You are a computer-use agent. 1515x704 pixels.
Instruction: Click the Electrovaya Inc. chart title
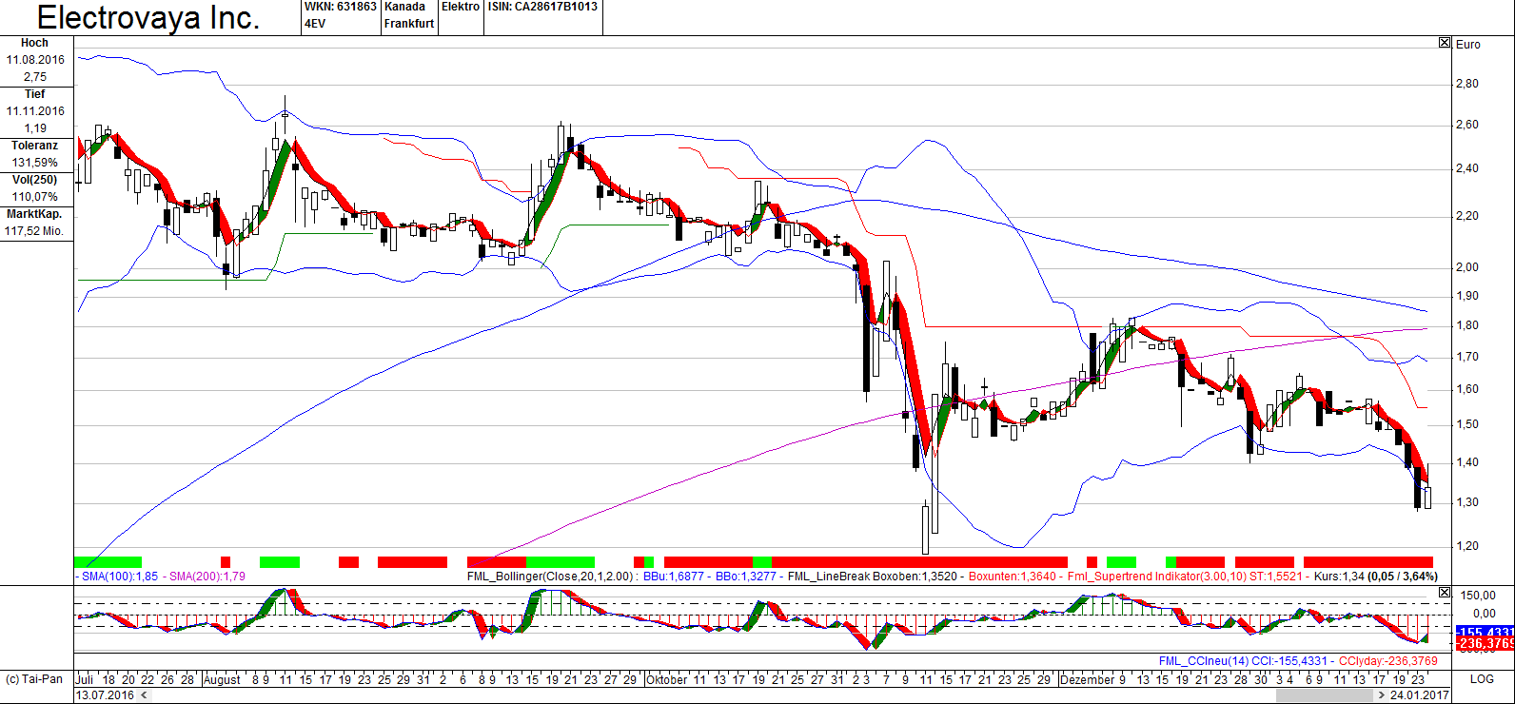[148, 17]
